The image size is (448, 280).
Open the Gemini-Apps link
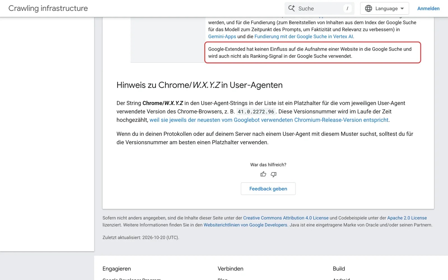coord(222,36)
